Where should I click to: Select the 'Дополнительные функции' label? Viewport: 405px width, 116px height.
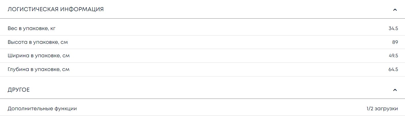coord(42,109)
